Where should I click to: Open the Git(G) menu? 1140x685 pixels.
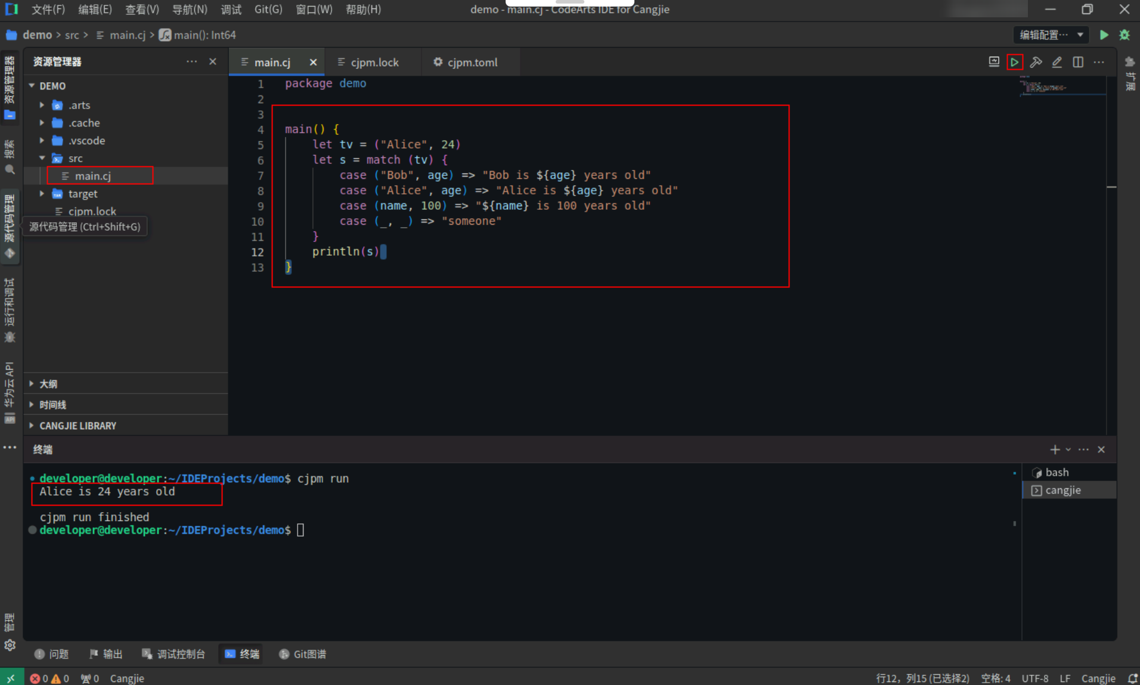point(268,10)
